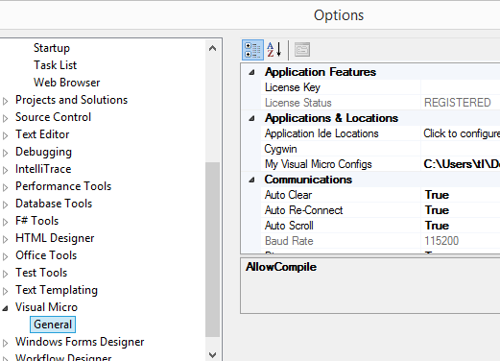Toggle the Auto Scroll True value
Image resolution: width=500 pixels, height=361 pixels.
pos(437,226)
